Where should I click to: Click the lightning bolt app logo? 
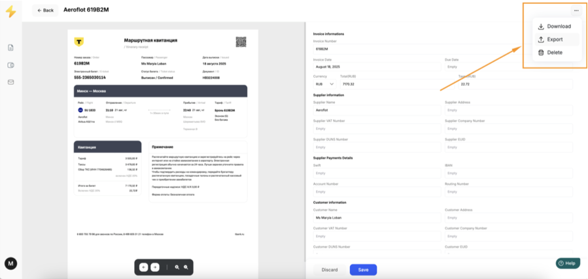(11, 12)
